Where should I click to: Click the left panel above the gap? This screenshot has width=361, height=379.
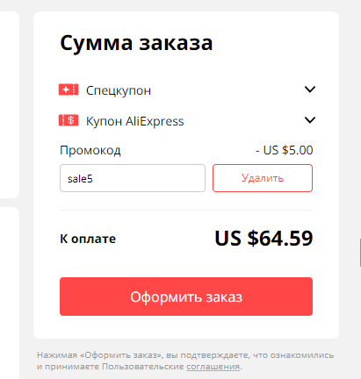(10, 104)
